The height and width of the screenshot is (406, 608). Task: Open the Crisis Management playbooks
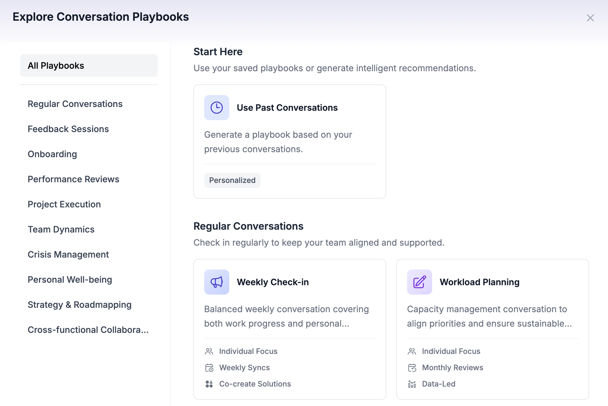click(x=68, y=254)
